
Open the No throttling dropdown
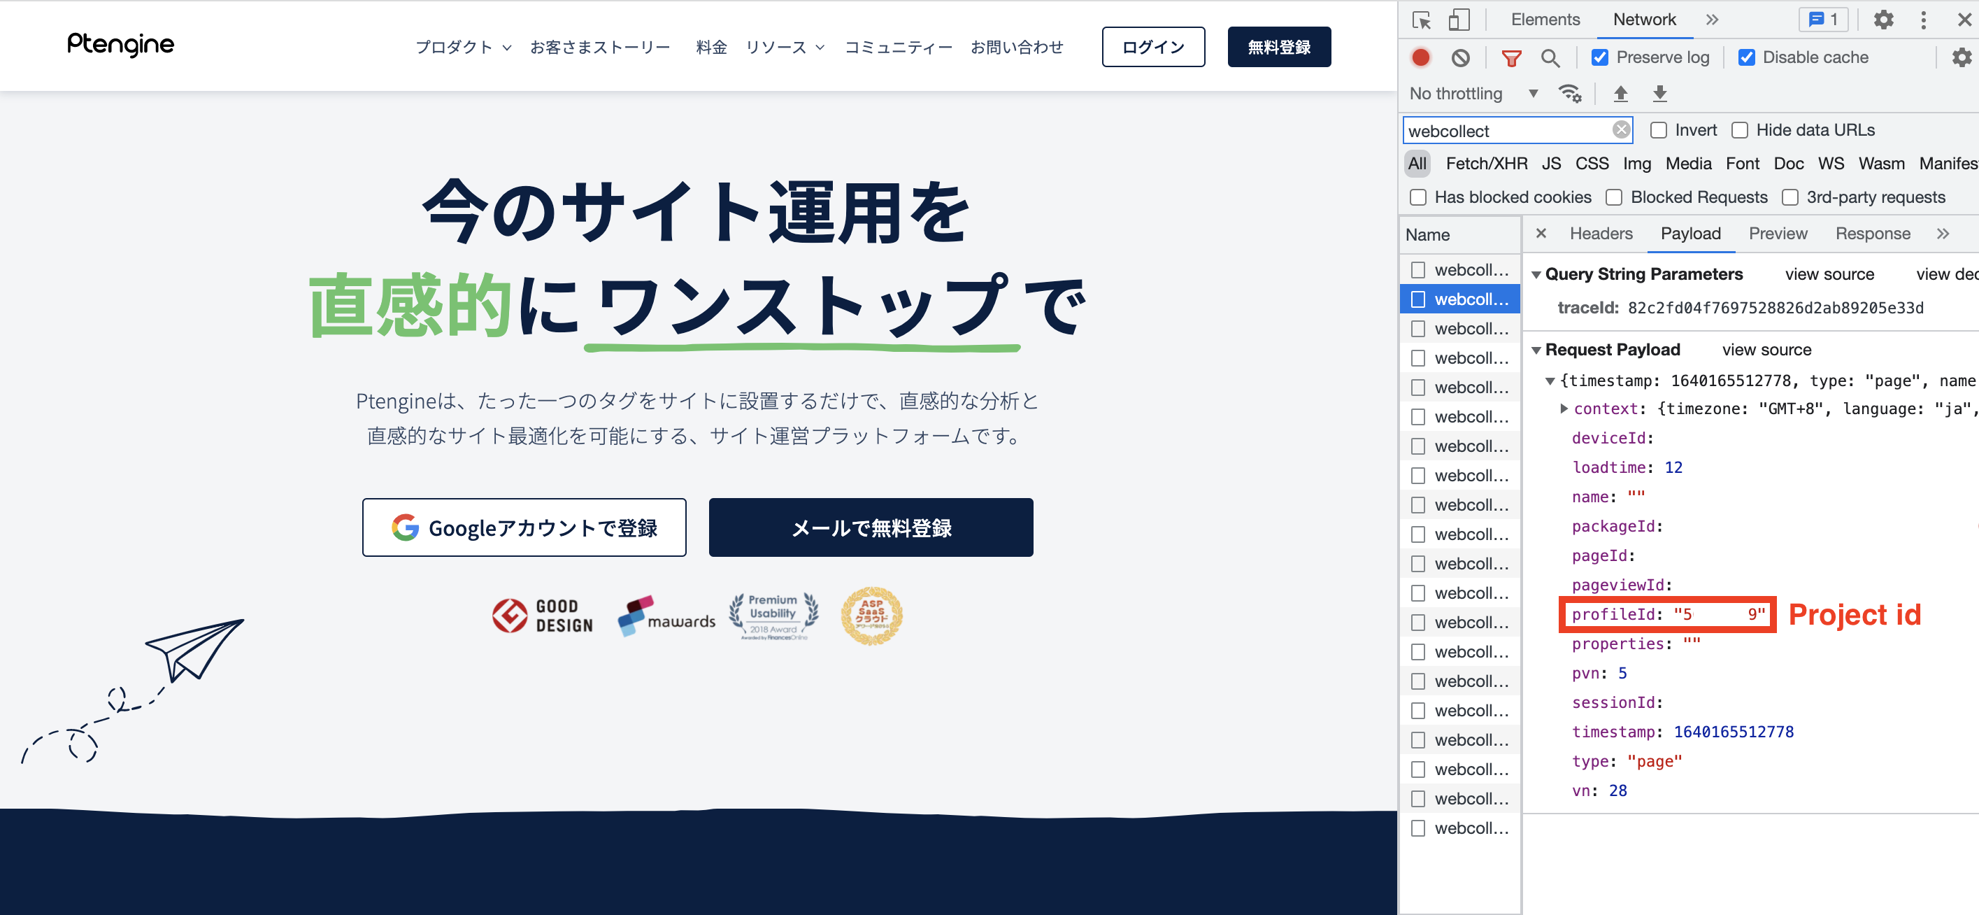tap(1473, 94)
